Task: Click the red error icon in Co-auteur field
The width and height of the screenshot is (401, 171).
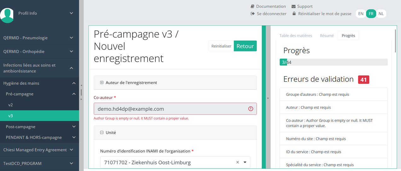Action: tap(251, 109)
